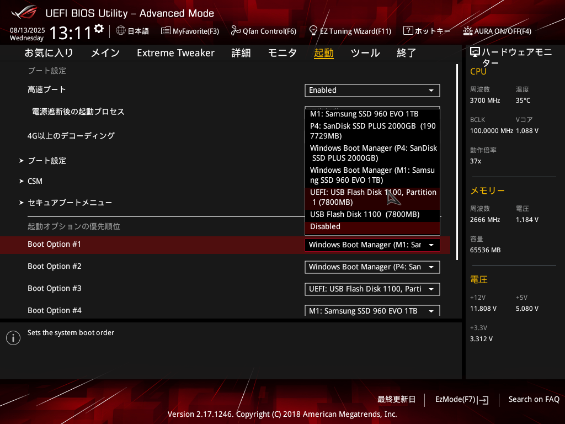Switch to the メイン tab
Screen dimensions: 565x424
click(x=105, y=53)
